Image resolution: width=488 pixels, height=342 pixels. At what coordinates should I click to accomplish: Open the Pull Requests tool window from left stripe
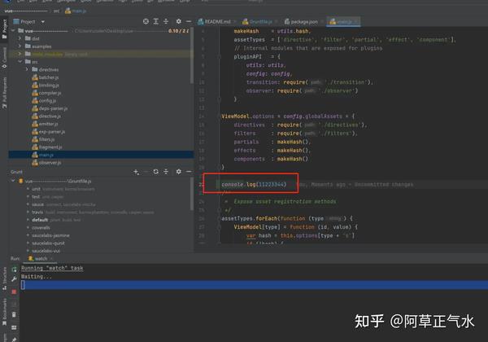pos(4,93)
